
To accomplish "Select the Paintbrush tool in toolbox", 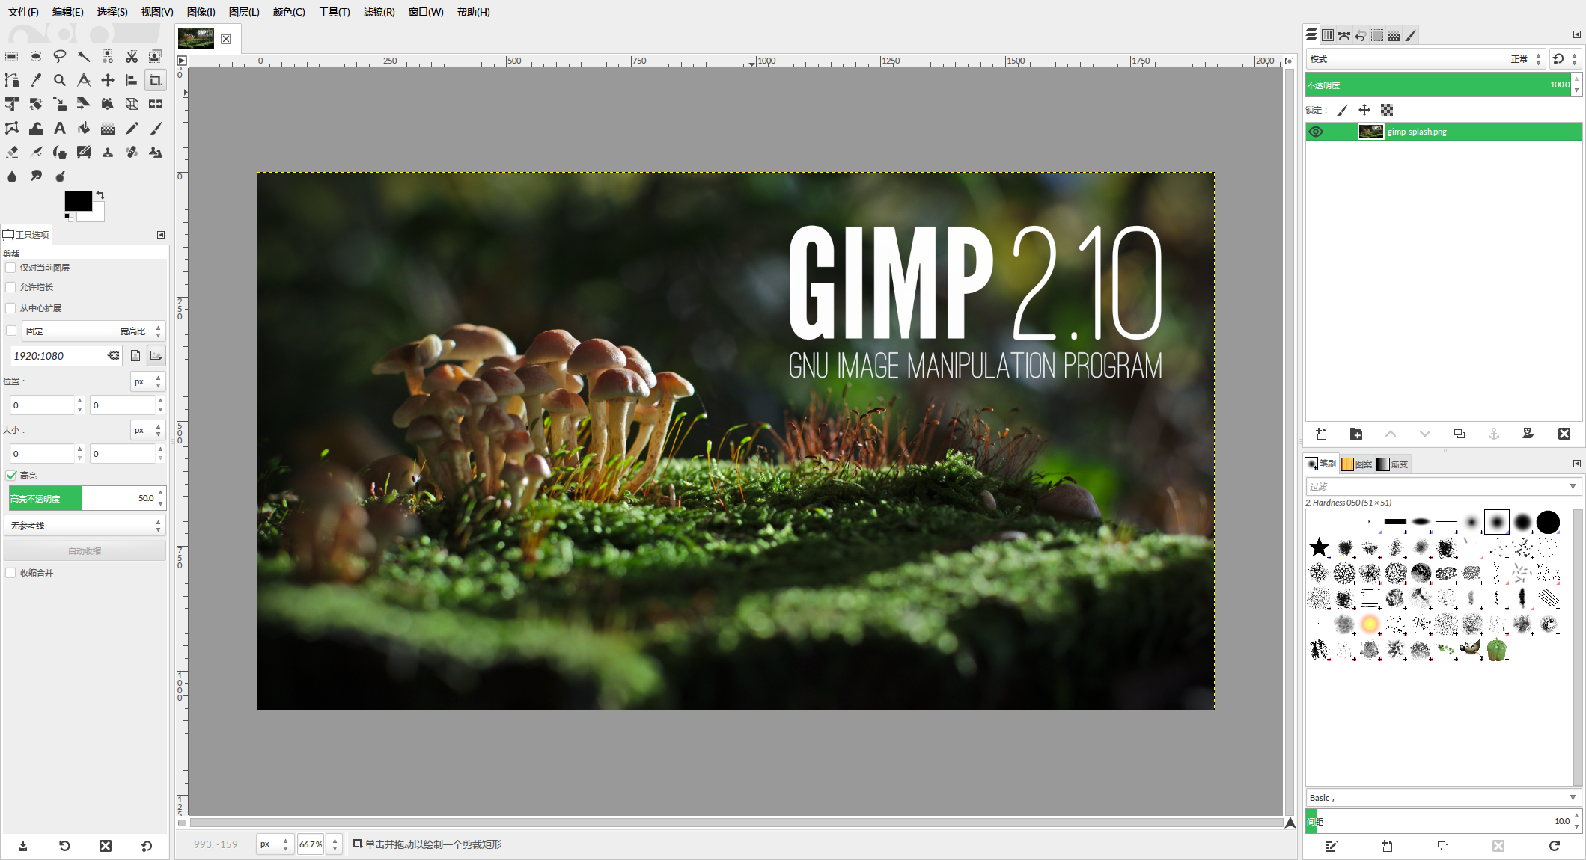I will pyautogui.click(x=156, y=129).
